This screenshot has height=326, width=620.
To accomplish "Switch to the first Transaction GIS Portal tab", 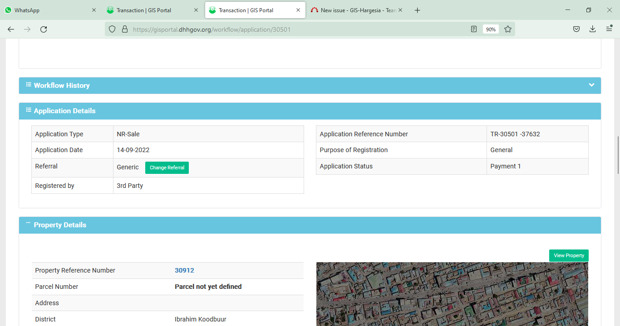I will 152,10.
